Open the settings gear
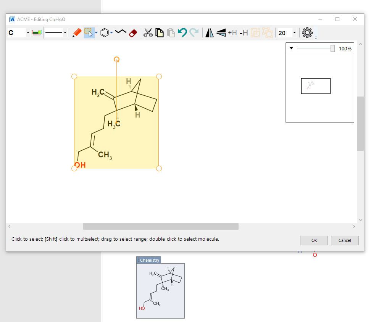 click(x=307, y=33)
